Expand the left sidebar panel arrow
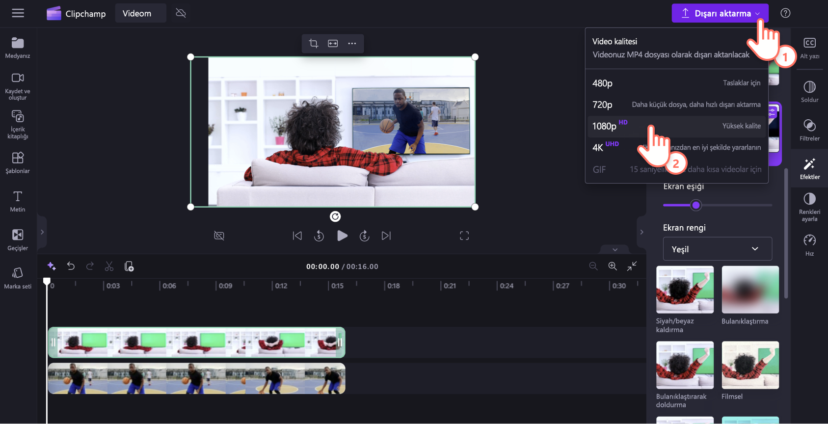828x424 pixels. tap(42, 232)
